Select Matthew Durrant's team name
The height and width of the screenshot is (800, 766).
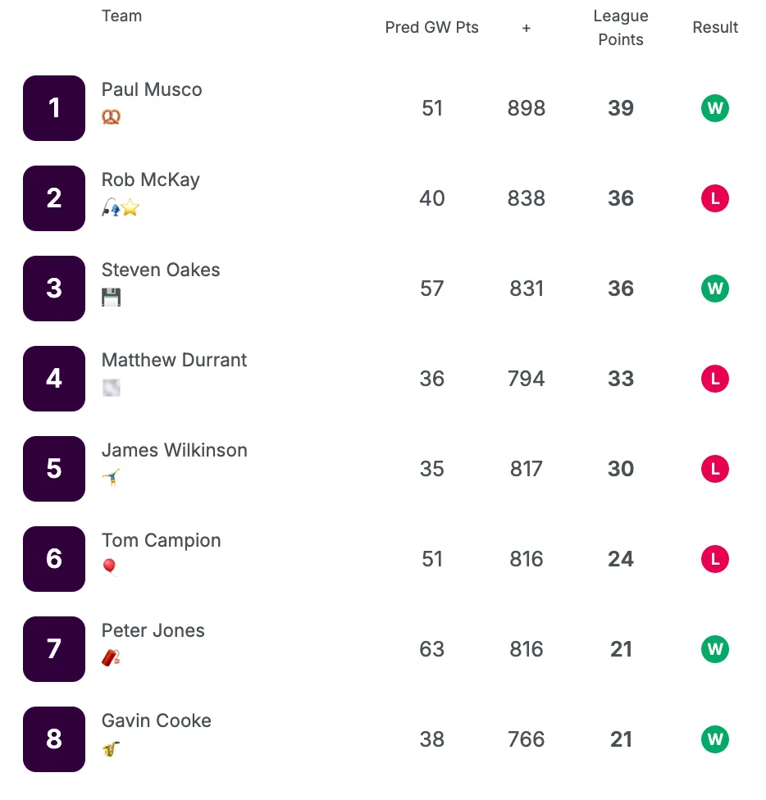click(x=174, y=361)
